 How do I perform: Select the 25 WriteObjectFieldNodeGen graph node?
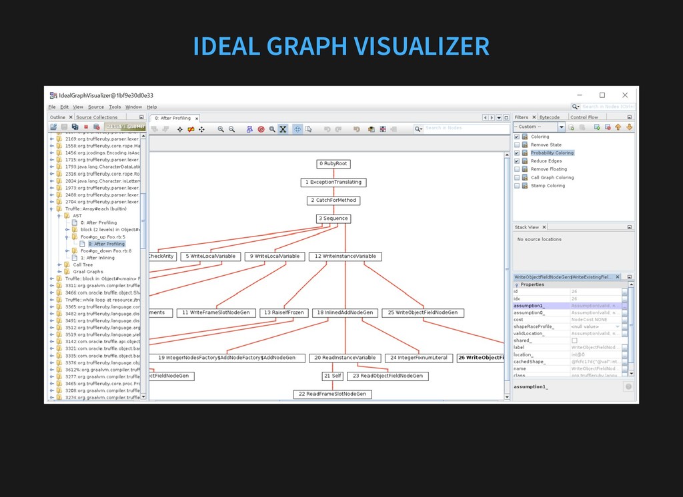[x=423, y=313]
